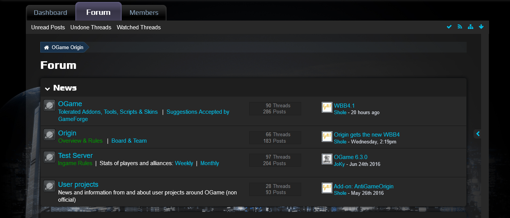Open Shole's avatar beside Origin gets the new WBB4

[x=327, y=137]
